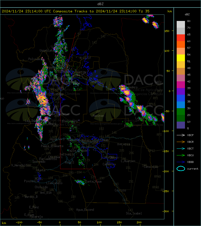Image resolution: width=201 pixels, height=226 pixels.
Task: Click the 'current' legend label
Action: 193,169
